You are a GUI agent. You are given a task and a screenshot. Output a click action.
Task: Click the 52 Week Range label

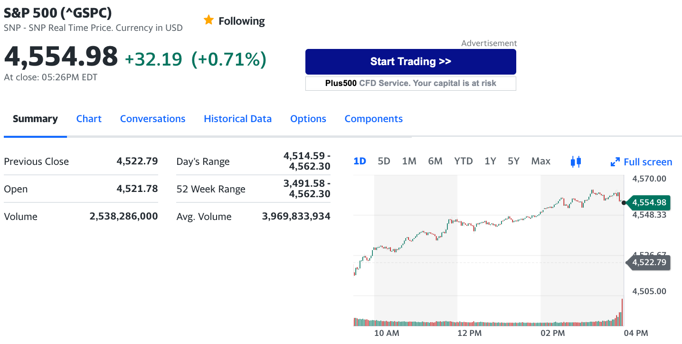click(x=211, y=189)
